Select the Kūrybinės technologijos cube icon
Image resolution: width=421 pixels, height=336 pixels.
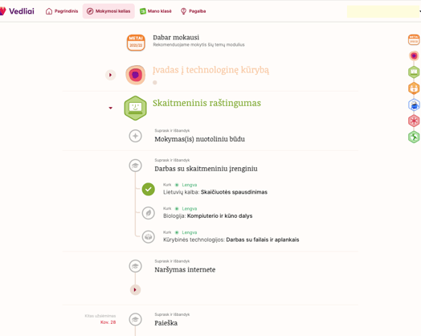[148, 237]
